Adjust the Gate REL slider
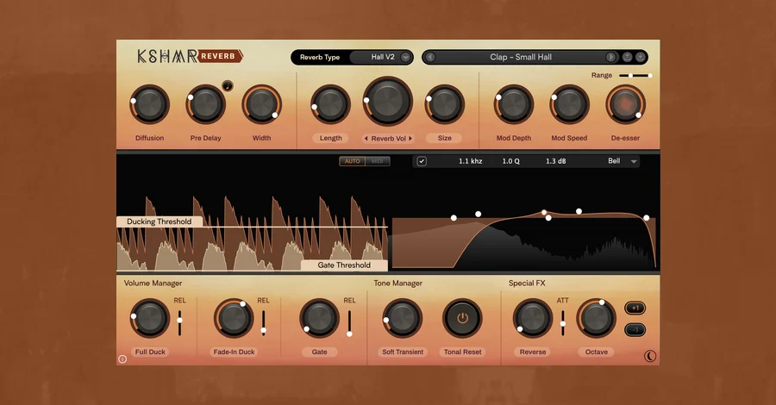The width and height of the screenshot is (776, 405). click(x=349, y=323)
